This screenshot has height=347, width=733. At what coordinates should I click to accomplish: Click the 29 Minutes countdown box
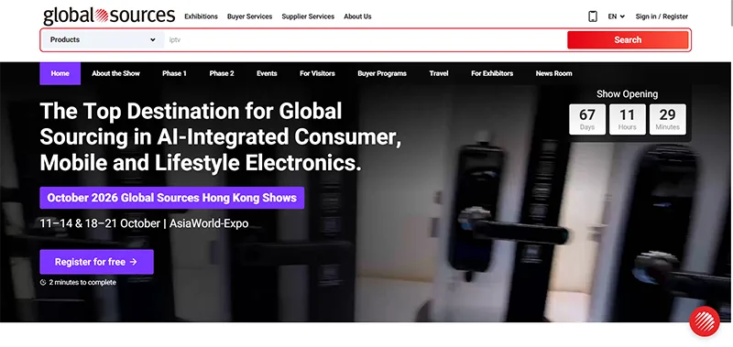click(x=668, y=119)
